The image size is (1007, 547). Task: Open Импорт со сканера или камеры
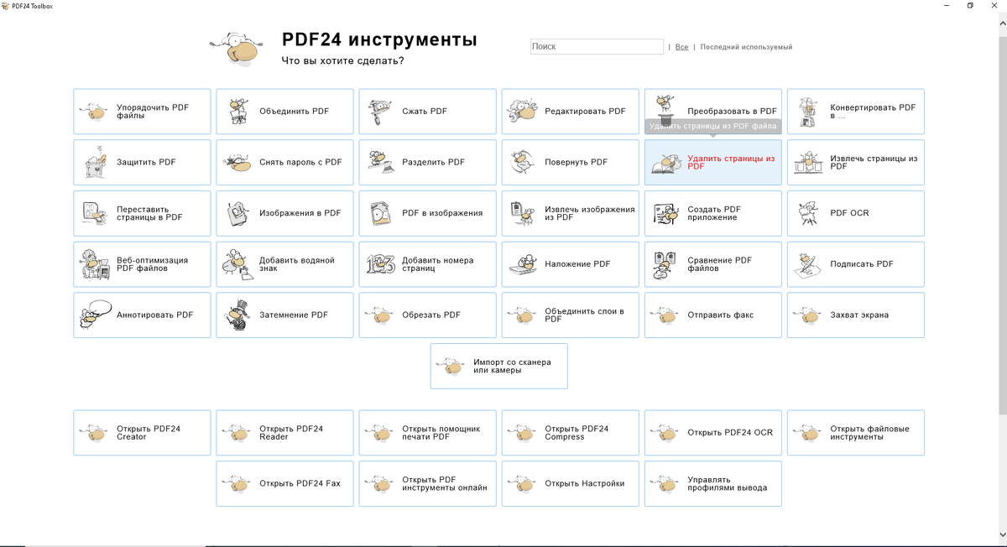498,366
